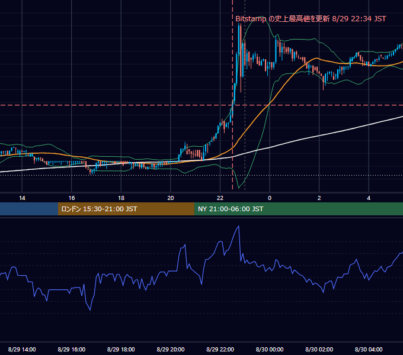
Task: Click the 14 hour label on upper axis
Action: [22, 198]
